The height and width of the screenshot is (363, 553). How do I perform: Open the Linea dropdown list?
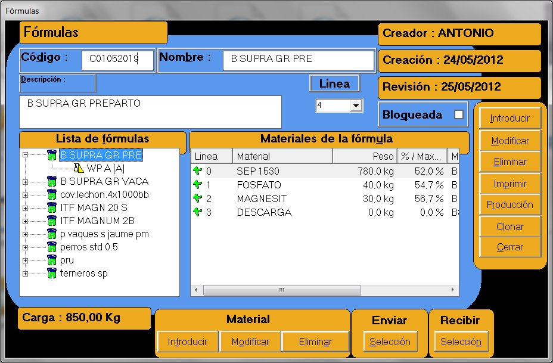click(x=356, y=106)
